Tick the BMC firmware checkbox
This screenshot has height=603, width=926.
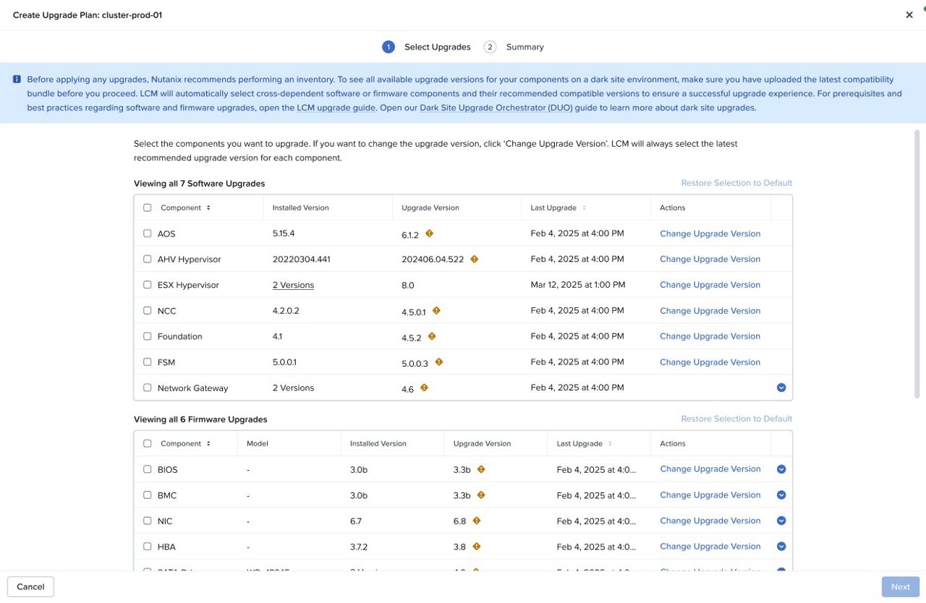coord(148,495)
